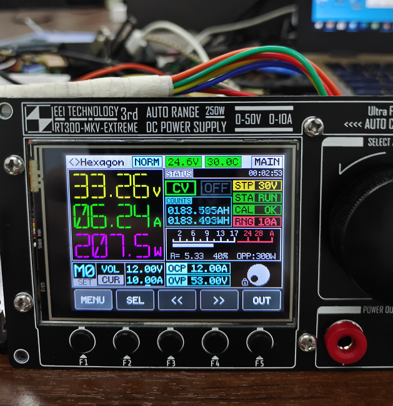Tap the 12.00V voltage set value

point(144,269)
